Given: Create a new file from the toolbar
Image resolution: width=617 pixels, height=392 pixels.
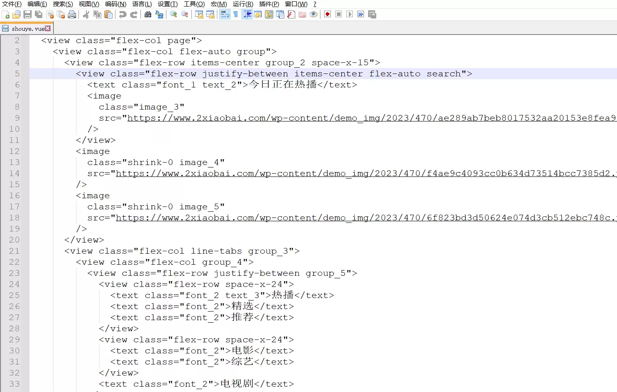Looking at the screenshot, I should pos(6,14).
